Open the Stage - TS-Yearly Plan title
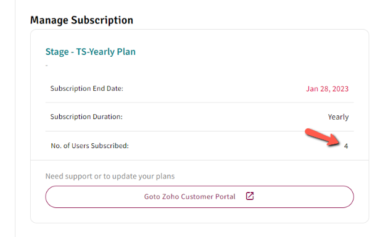Image resolution: width=380 pixels, height=237 pixels. 91,52
